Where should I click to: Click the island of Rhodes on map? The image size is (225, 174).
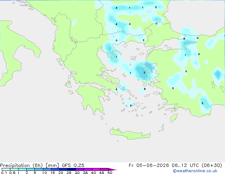tap(174, 118)
